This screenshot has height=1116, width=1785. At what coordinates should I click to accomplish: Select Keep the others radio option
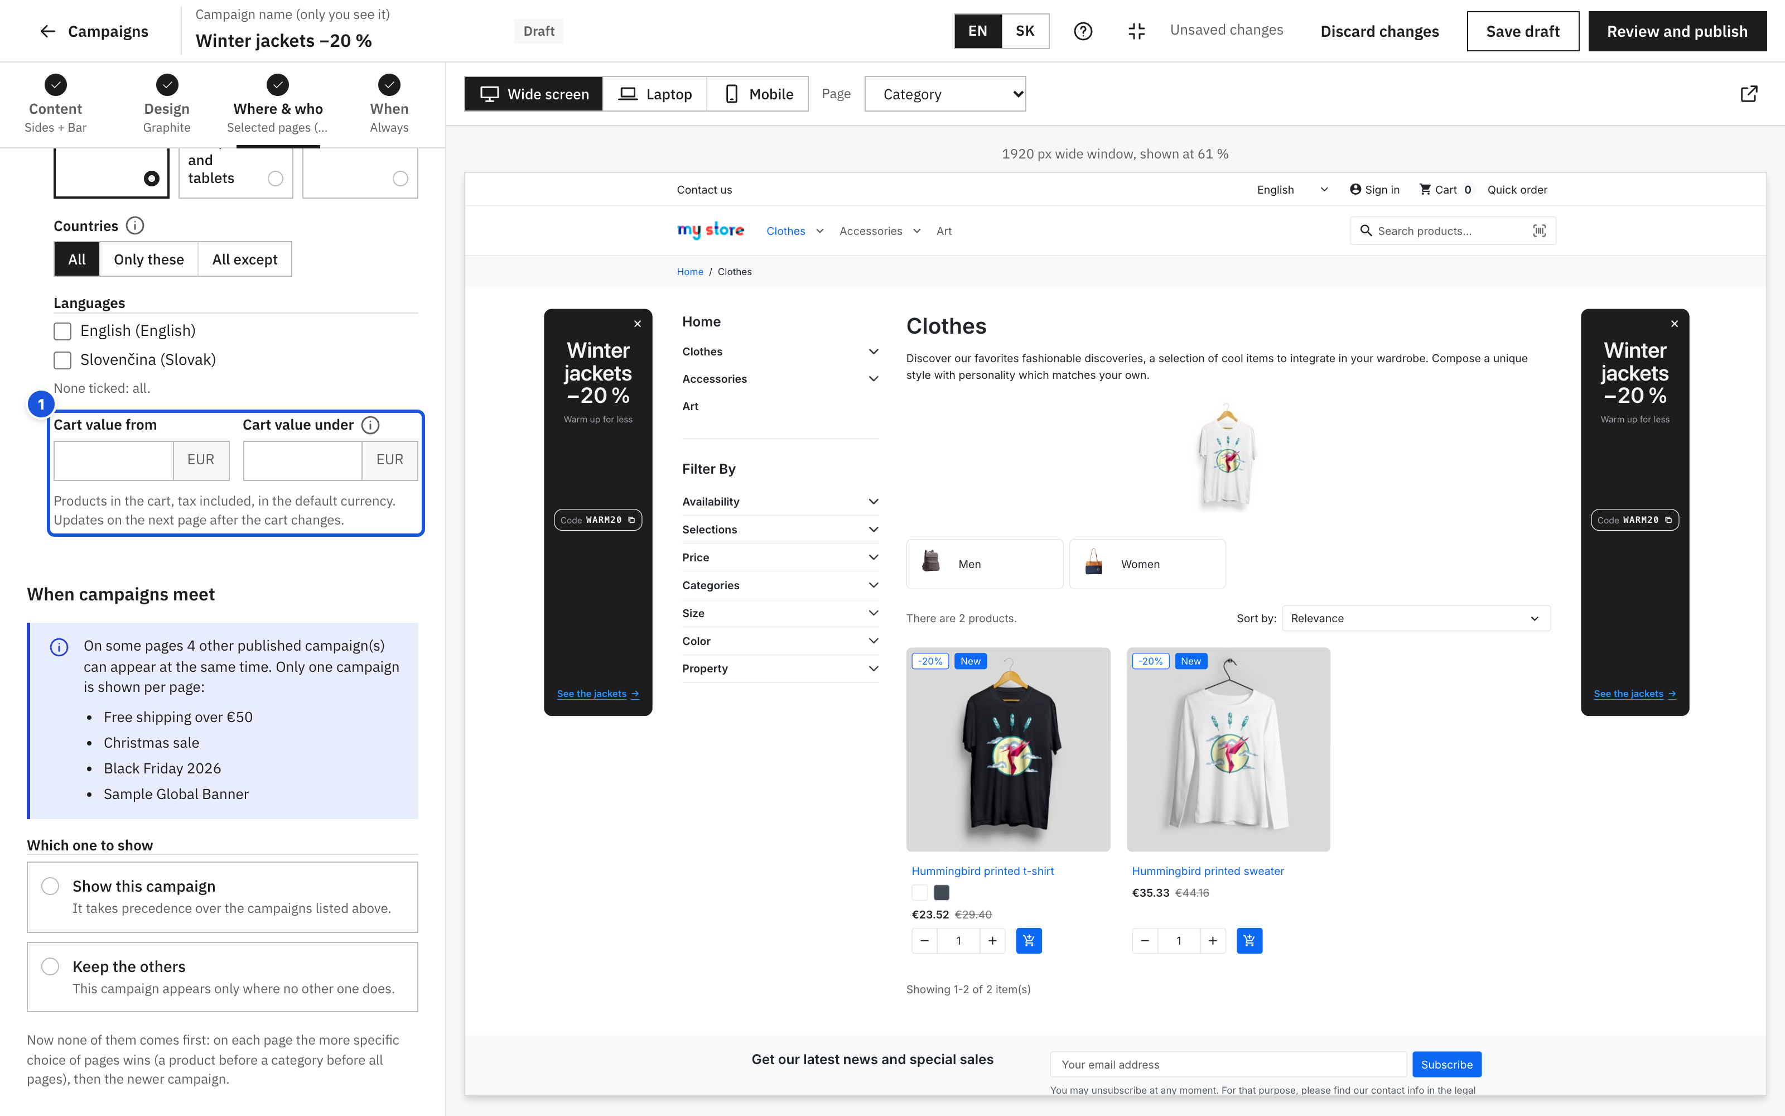pos(50,966)
